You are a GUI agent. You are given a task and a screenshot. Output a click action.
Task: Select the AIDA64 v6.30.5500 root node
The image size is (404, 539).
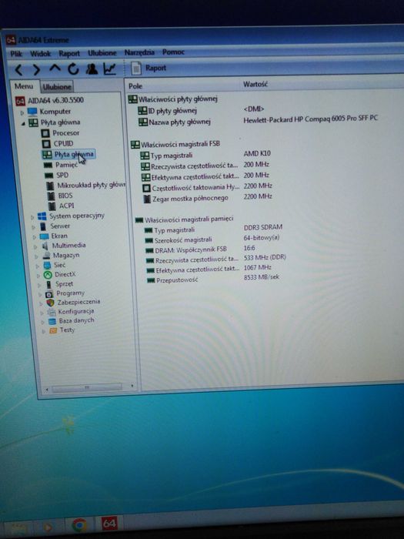[x=55, y=100]
